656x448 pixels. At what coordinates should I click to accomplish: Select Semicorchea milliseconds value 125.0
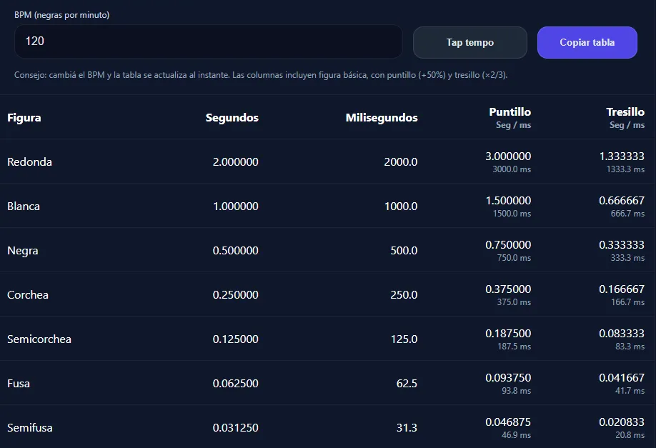[404, 339]
